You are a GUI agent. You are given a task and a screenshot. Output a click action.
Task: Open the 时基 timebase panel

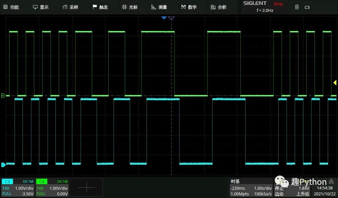click(x=235, y=181)
